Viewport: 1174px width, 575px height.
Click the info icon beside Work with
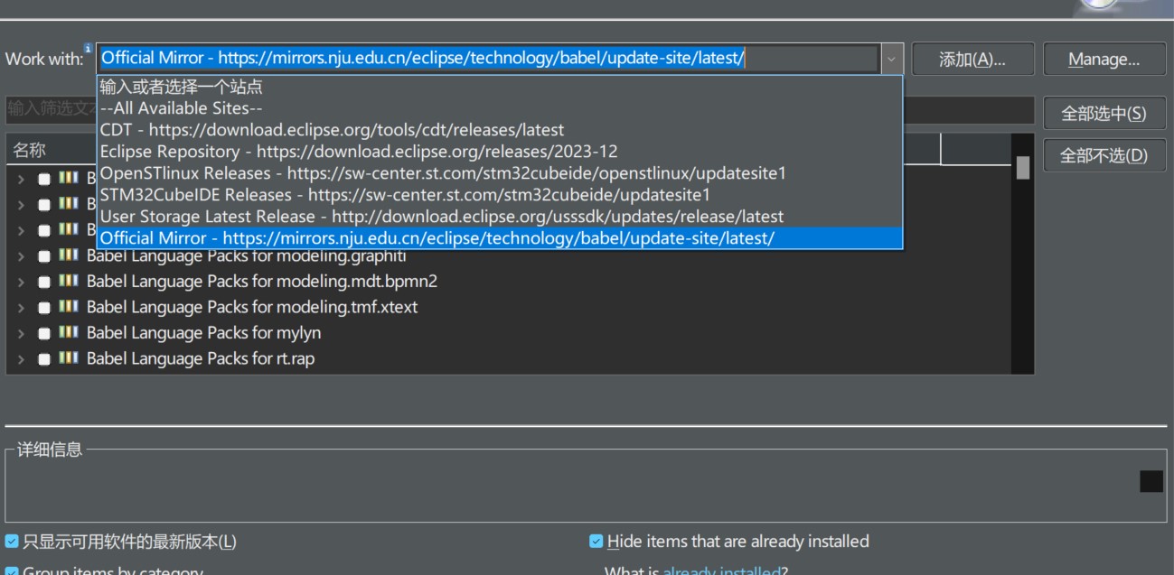point(88,48)
